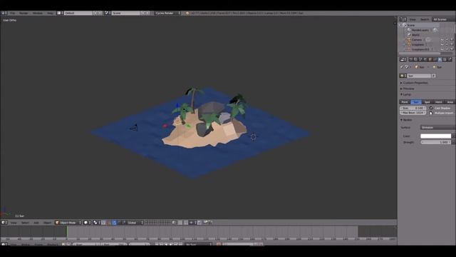Toggle the pin icon in properties context row
Screen dimensions: 456x257
(x=402, y=67)
